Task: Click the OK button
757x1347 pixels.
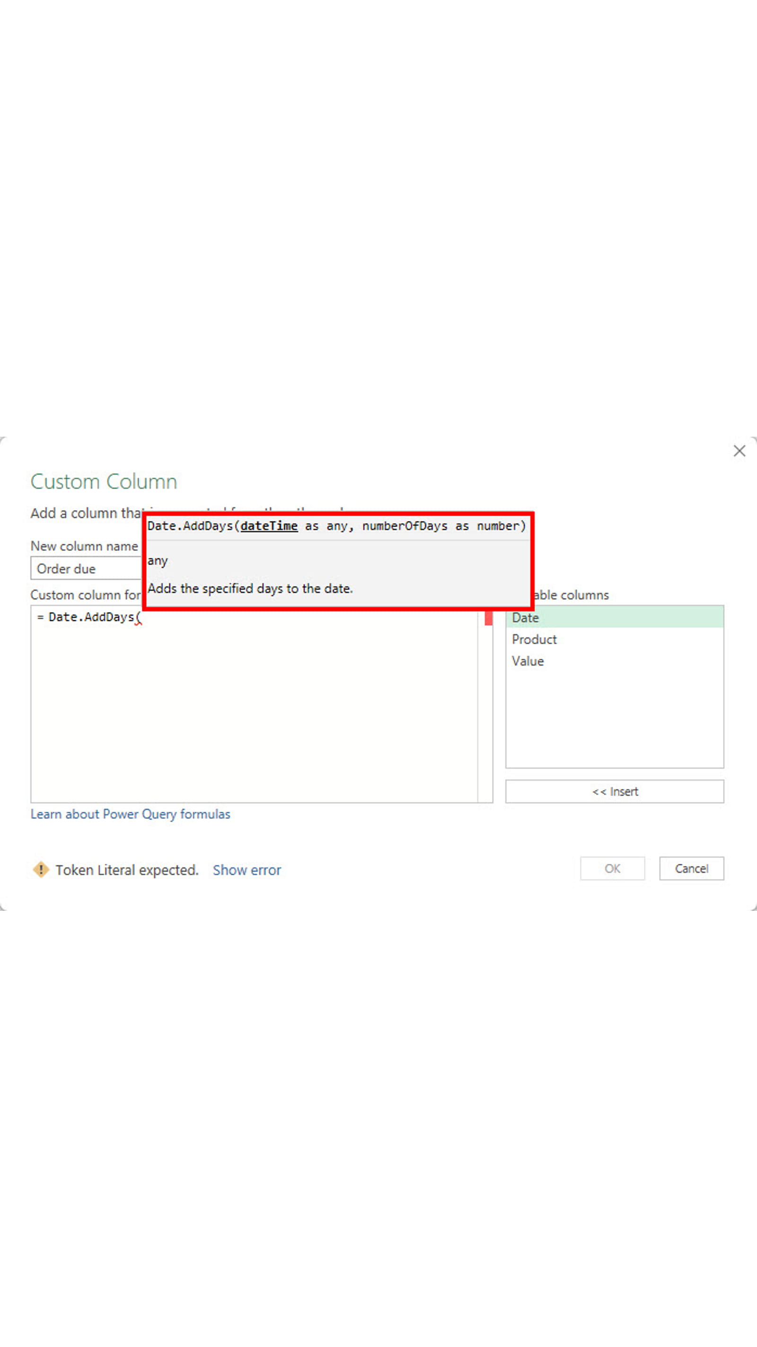Action: [x=612, y=869]
